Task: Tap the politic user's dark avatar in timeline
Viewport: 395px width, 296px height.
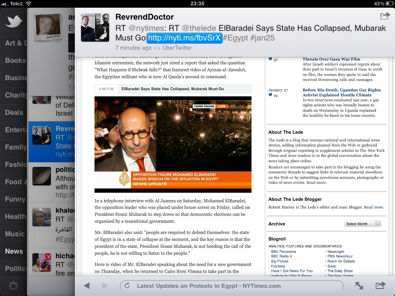Action: tap(42, 176)
